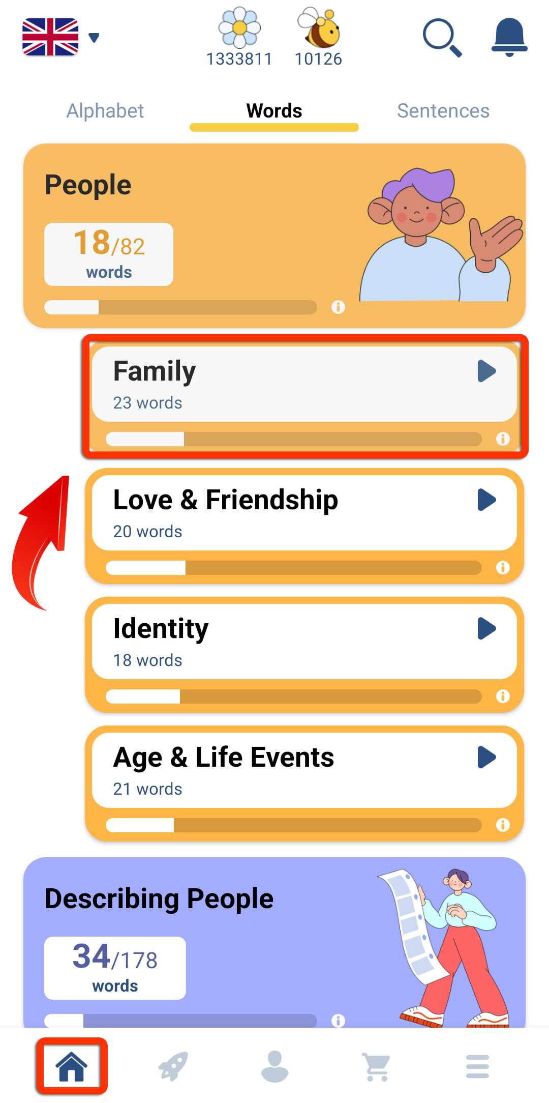
Task: Open the search magnifier icon
Action: pyautogui.click(x=442, y=38)
